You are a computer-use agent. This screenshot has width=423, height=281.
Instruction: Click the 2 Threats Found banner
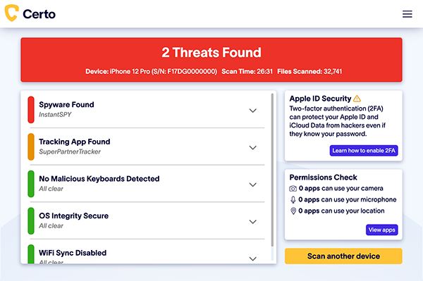pyautogui.click(x=211, y=60)
